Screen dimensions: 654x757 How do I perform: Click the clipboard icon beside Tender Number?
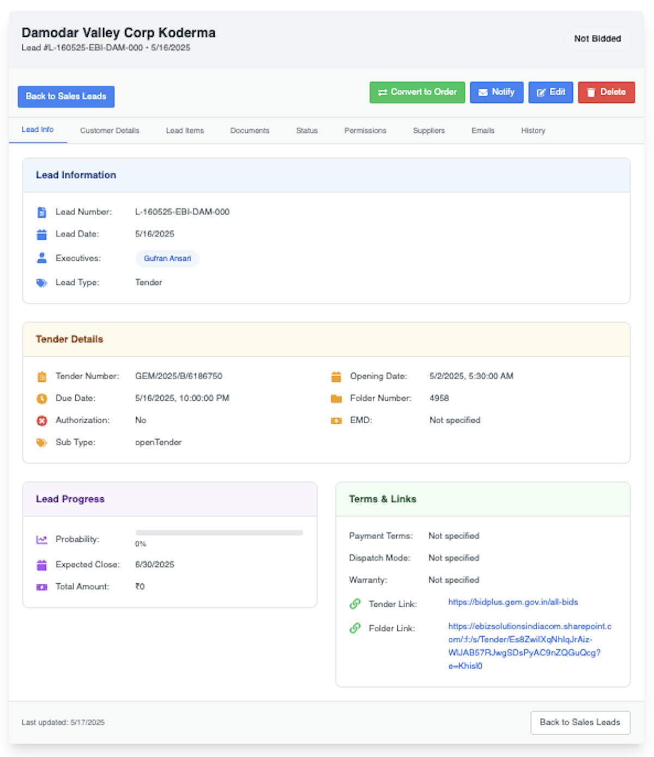pyautogui.click(x=42, y=376)
